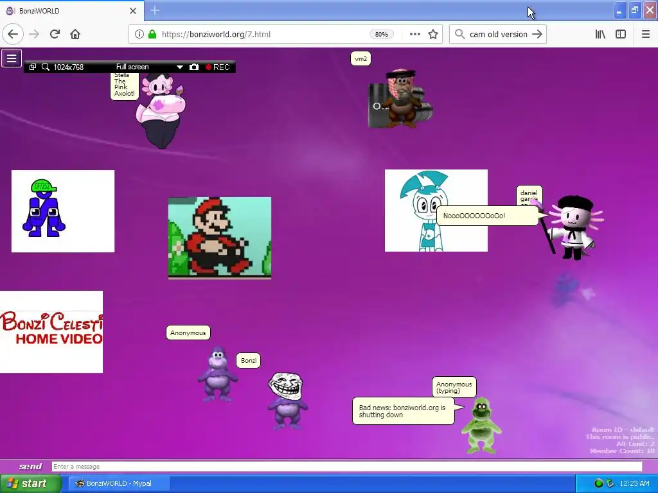The height and width of the screenshot is (493, 658).
Task: Toggle the sidebar view icon
Action: pyautogui.click(x=621, y=35)
